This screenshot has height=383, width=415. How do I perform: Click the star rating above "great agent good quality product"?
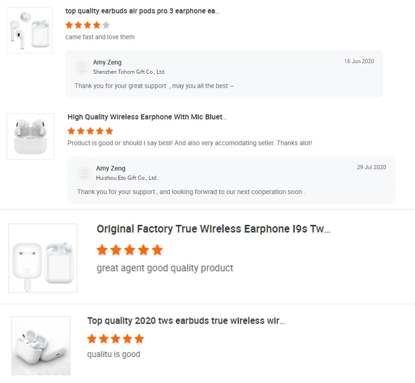coord(129,250)
